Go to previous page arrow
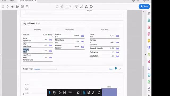The image size is (170, 96). [x=57, y=6]
